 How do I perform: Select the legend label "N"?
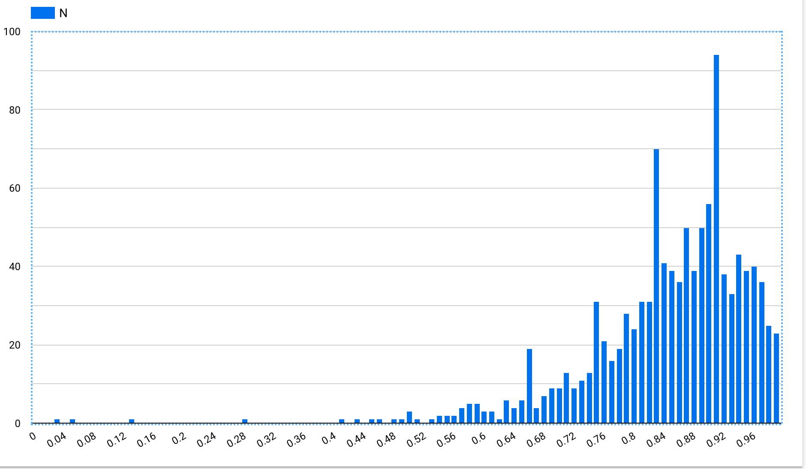(63, 13)
